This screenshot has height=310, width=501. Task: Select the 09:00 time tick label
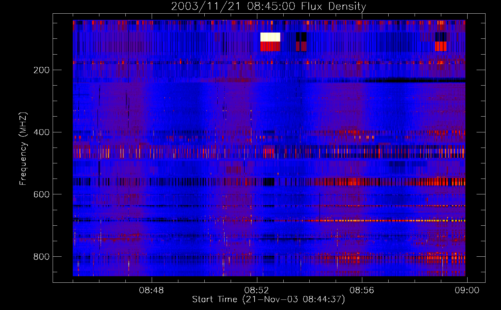point(467,290)
